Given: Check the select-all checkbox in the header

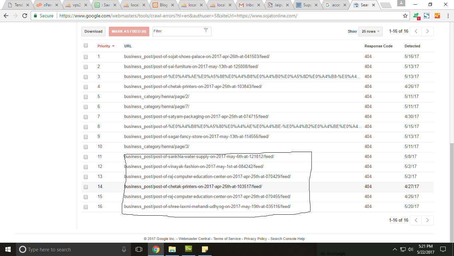Looking at the screenshot, I should pos(86,46).
